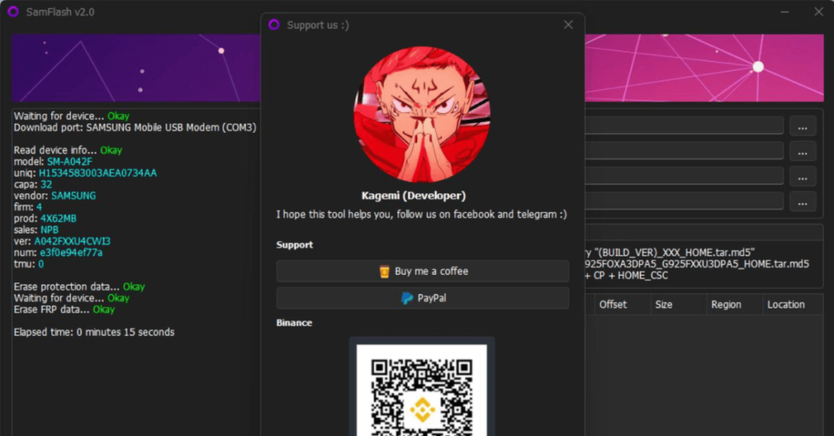
Task: Click the Elapsed time log line
Action: click(94, 332)
